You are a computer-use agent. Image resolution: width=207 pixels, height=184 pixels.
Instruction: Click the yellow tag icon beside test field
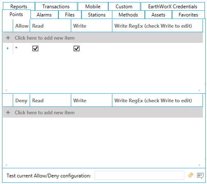[191, 175]
